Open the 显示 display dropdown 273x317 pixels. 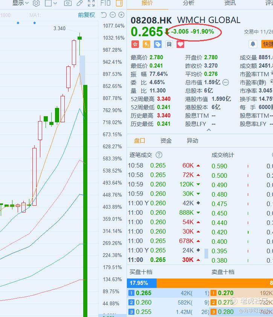point(20,3)
